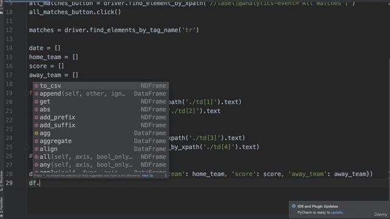Click the method icon beside align
Viewport: 390px width, 219px height.
click(37, 149)
